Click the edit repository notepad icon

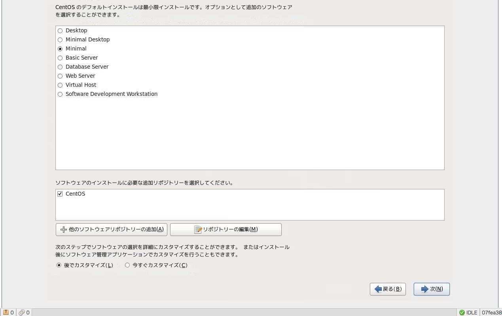click(x=198, y=230)
